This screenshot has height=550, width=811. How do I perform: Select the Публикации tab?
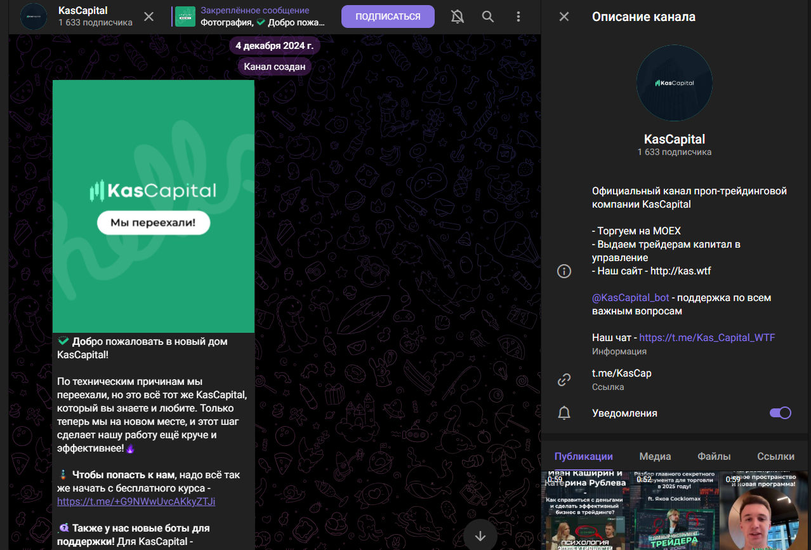pos(584,456)
